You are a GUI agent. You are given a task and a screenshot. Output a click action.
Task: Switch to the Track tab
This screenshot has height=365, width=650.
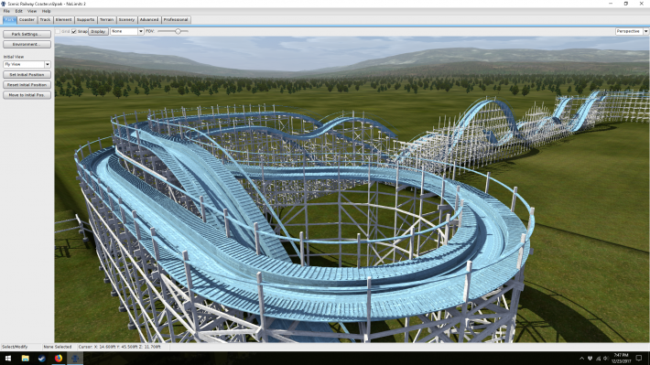(x=45, y=20)
